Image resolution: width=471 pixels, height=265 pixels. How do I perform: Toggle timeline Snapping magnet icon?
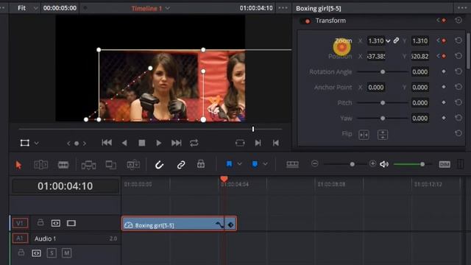click(x=159, y=165)
